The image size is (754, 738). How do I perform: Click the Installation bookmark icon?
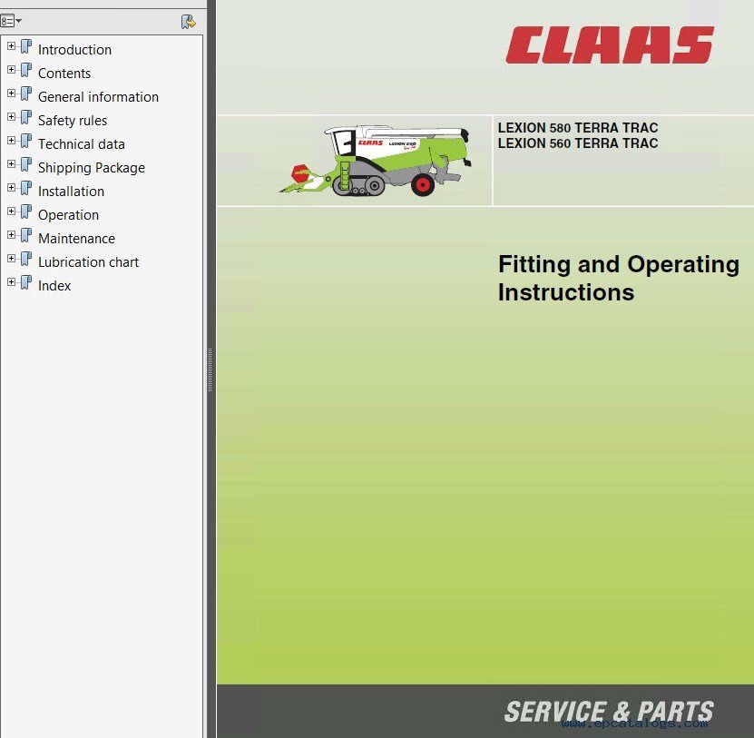pos(26,188)
